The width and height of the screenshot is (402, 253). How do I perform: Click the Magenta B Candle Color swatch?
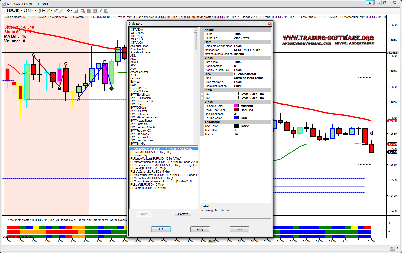click(236, 106)
